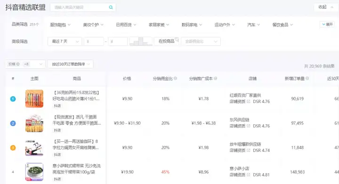This screenshot has width=339, height=184.
Task: Click the minimum price input field
Action: pyautogui.click(x=94, y=41)
